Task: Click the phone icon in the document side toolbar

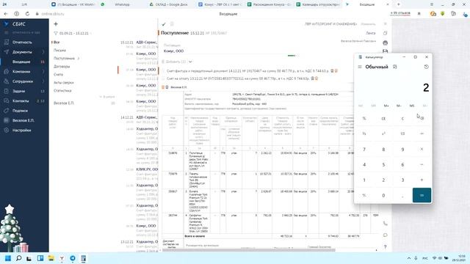Action: [385, 224]
